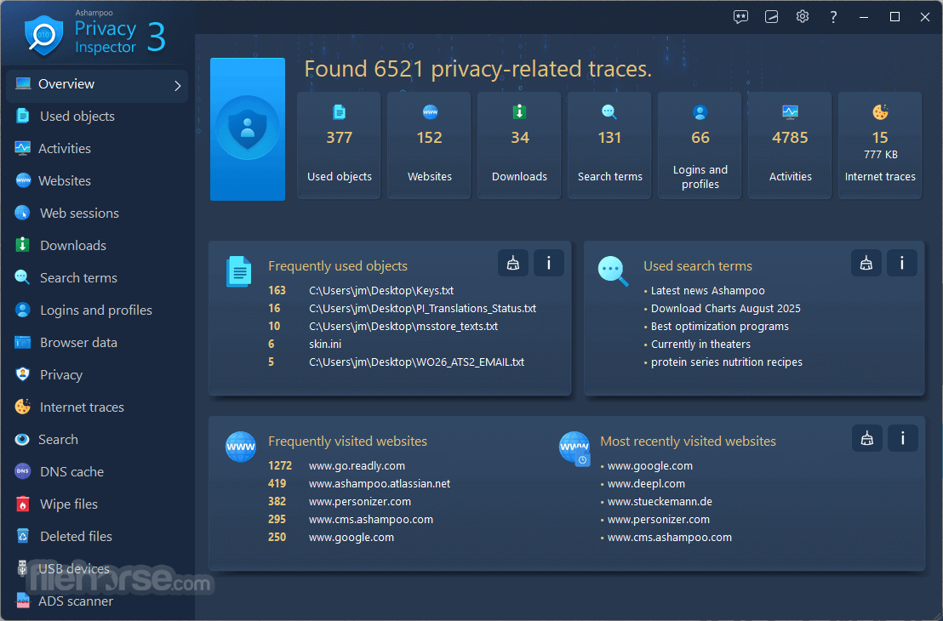Open Used objects in the sidebar
The image size is (943, 621).
pyautogui.click(x=77, y=117)
